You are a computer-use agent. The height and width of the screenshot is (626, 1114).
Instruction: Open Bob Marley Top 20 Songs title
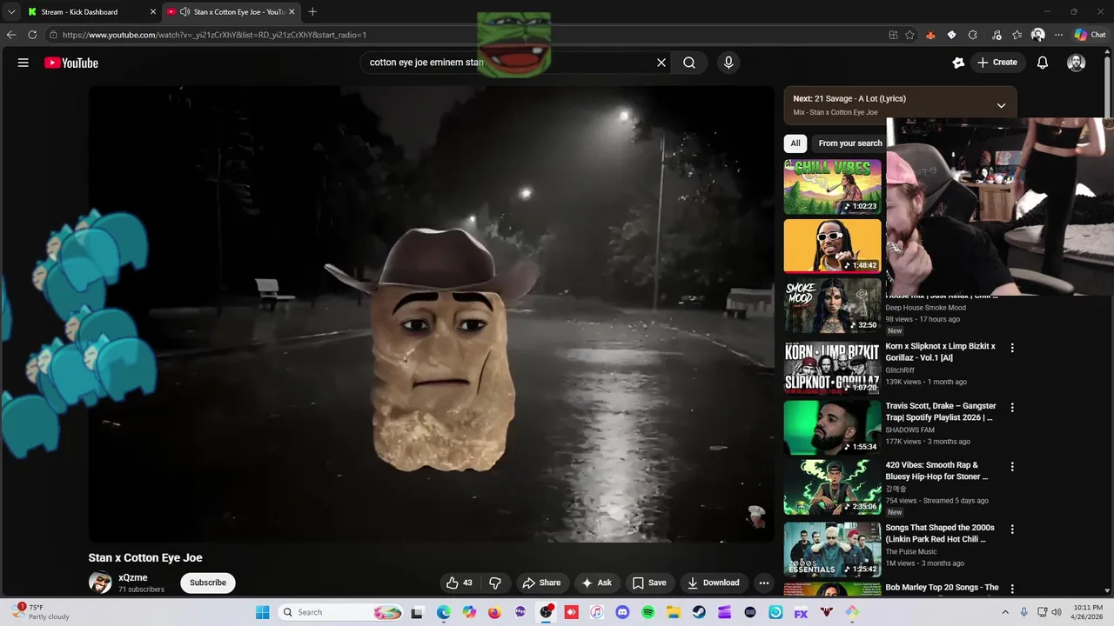(943, 588)
